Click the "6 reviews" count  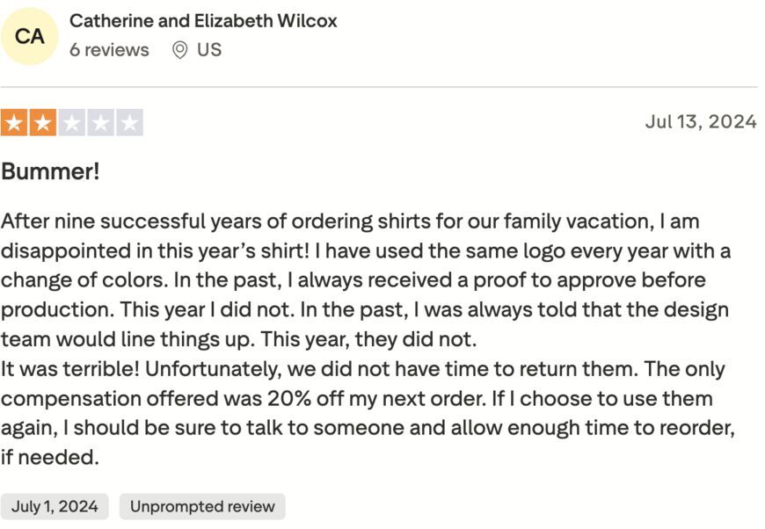click(x=109, y=50)
